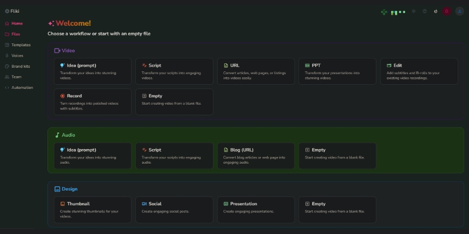Open the Empty card in the Audio section
This screenshot has height=234, width=469.
[338, 156]
